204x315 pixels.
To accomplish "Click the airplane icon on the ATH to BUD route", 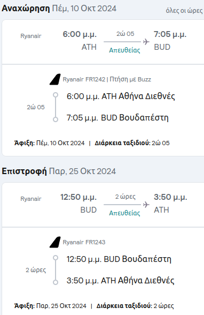I will coord(146,42).
